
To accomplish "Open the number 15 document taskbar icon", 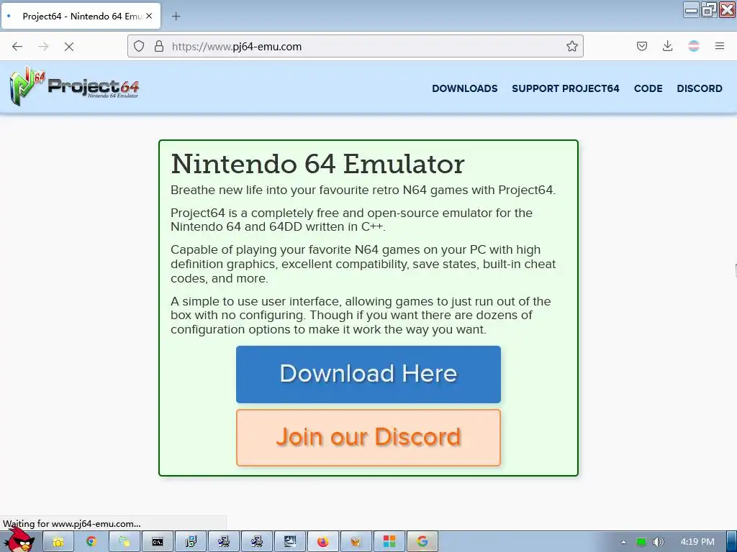I will (191, 542).
